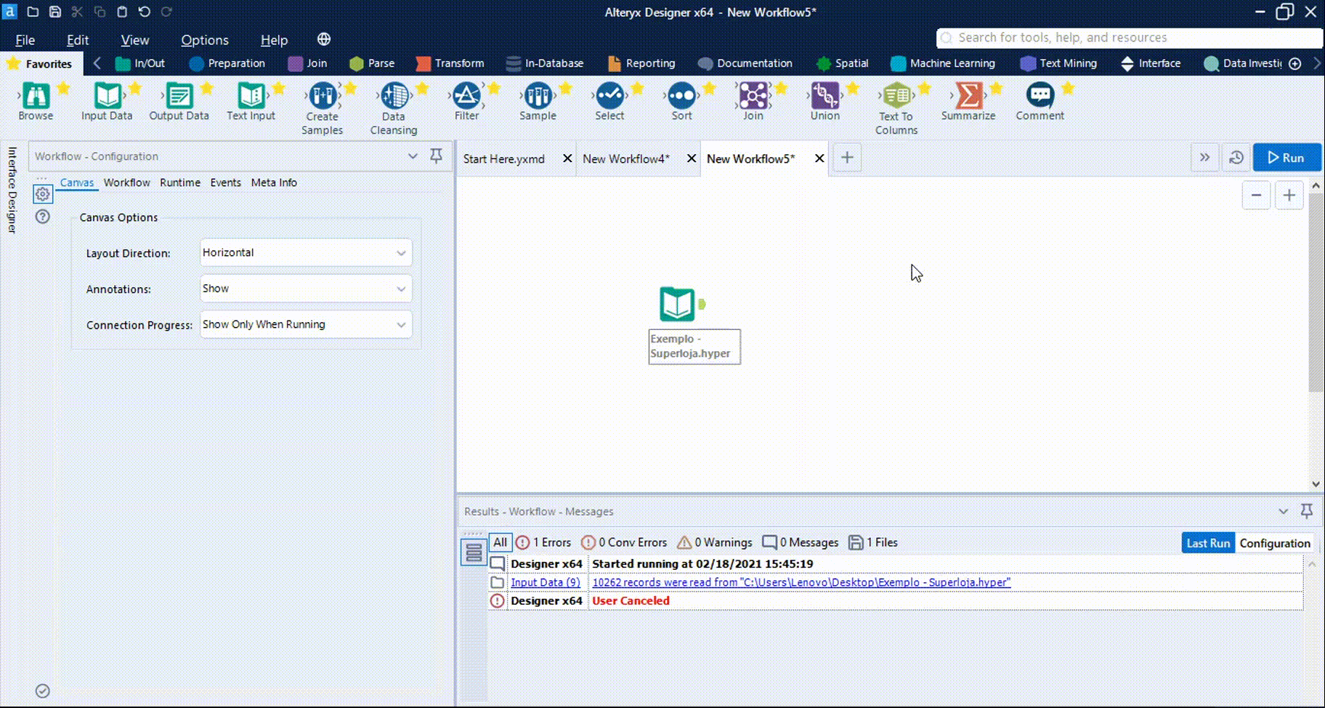Open the 10262 records file link
This screenshot has width=1325, height=708.
[801, 582]
